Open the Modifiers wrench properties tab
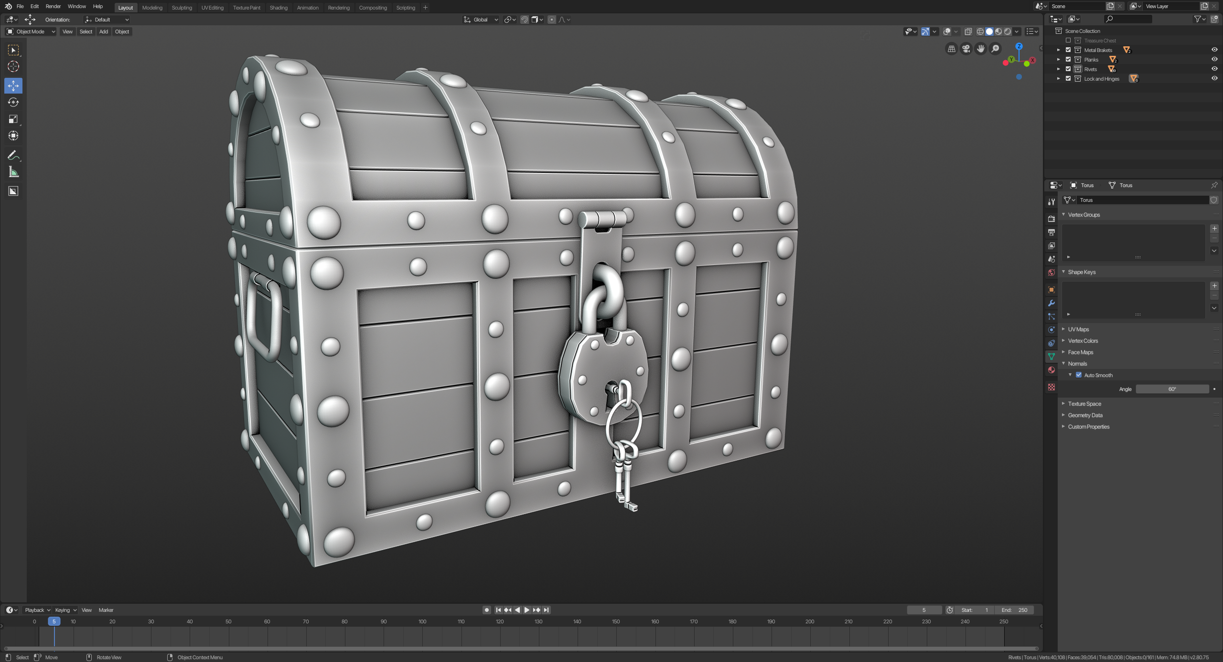1223x662 pixels. pos(1051,303)
